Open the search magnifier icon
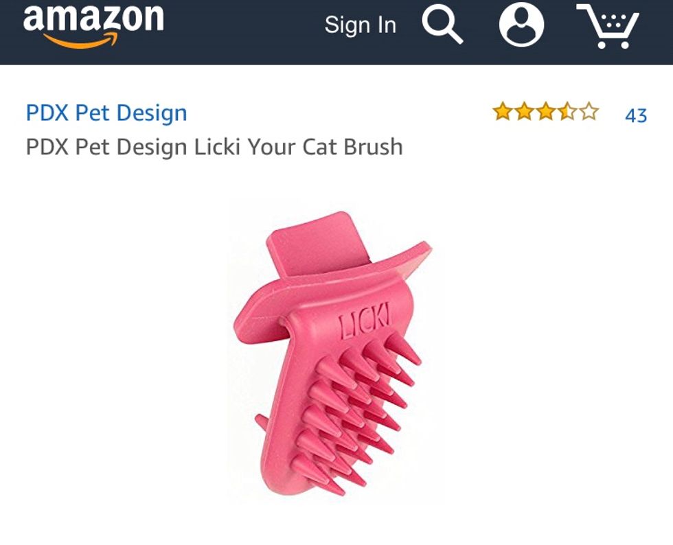 coord(442,26)
